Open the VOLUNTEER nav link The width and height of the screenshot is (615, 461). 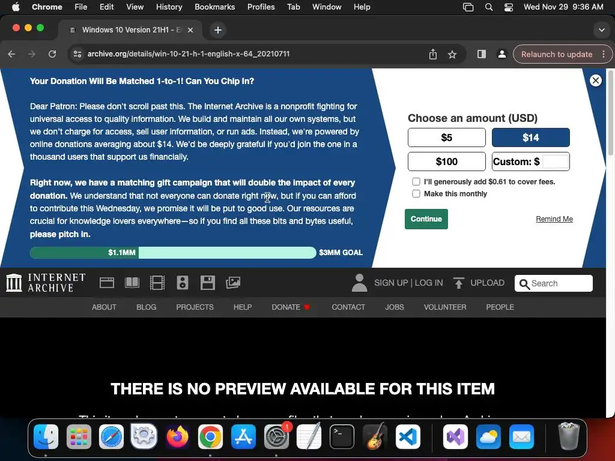pyautogui.click(x=445, y=307)
